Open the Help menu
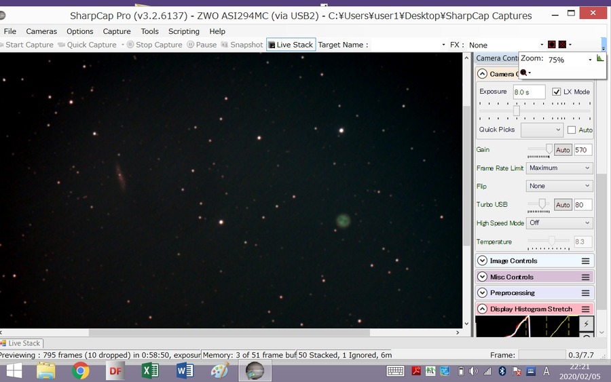Image resolution: width=611 pixels, height=382 pixels. point(217,31)
